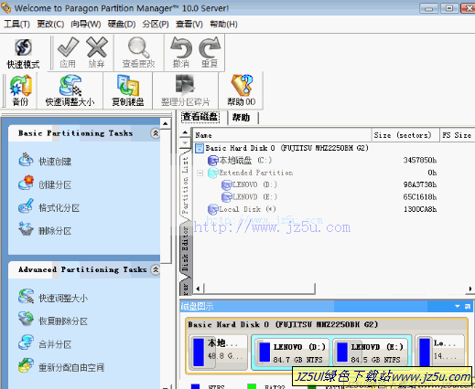
Task: Click the blue NTFS legend swatch
Action: pyautogui.click(x=195, y=386)
